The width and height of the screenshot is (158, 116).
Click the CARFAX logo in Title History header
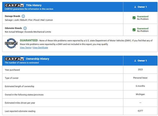(14, 5)
